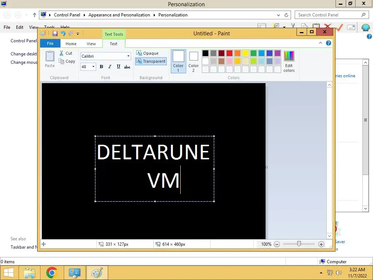Switch to the Home ribbon tab
The width and height of the screenshot is (373, 280).
coord(71,44)
